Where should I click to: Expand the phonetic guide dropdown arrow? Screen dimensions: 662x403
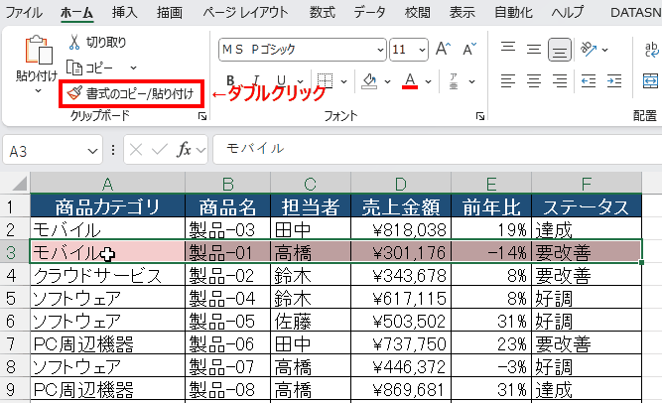point(472,81)
